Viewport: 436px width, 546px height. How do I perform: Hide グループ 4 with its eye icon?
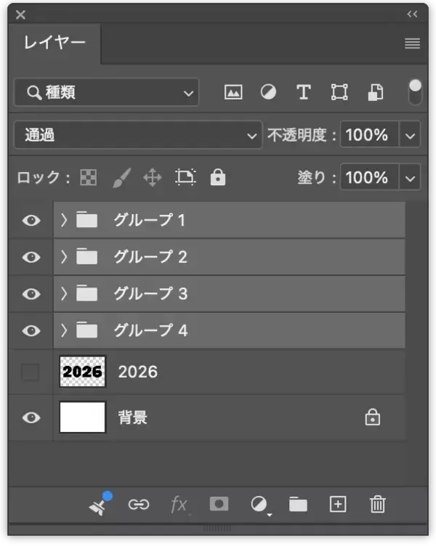[x=31, y=330]
